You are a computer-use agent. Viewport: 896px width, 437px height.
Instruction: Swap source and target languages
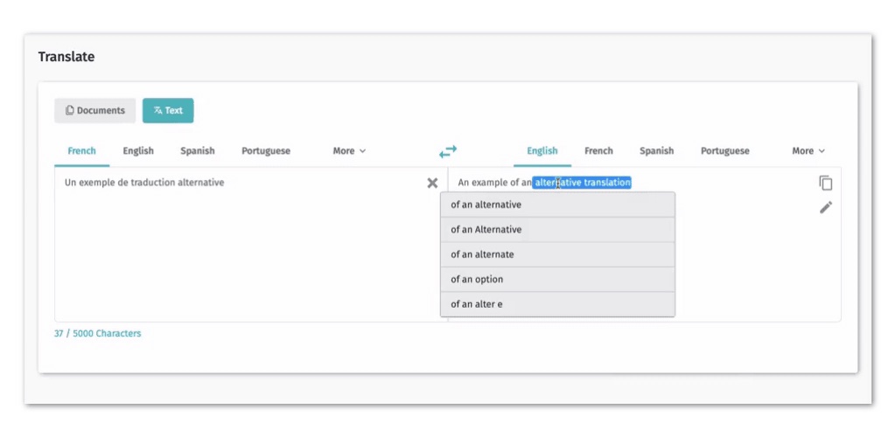pyautogui.click(x=448, y=151)
